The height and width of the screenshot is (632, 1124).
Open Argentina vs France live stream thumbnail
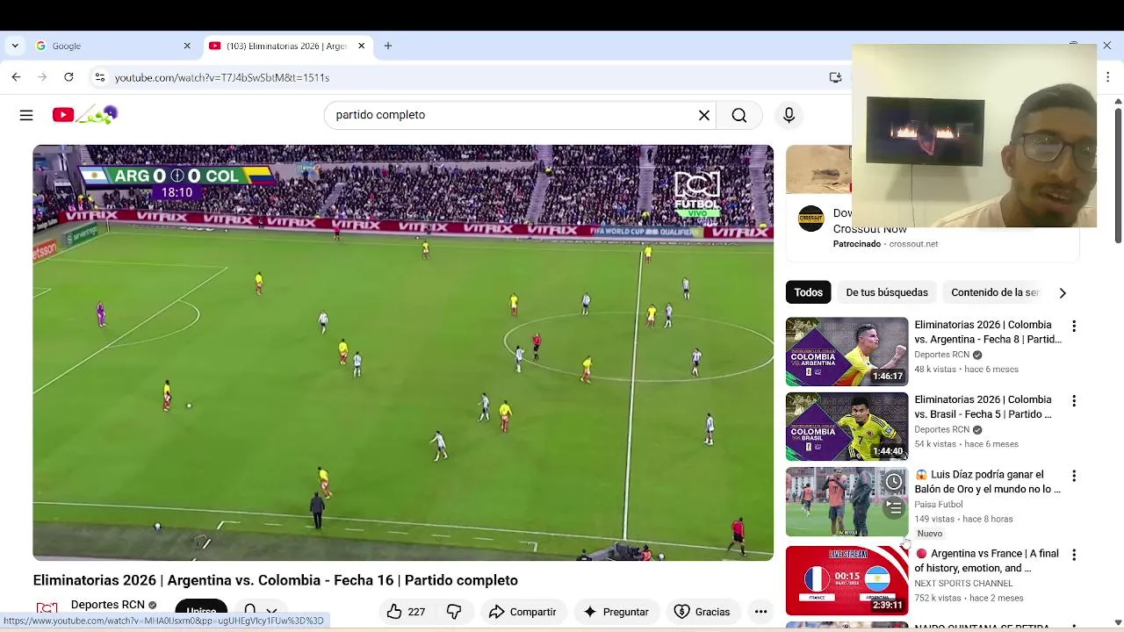847,580
